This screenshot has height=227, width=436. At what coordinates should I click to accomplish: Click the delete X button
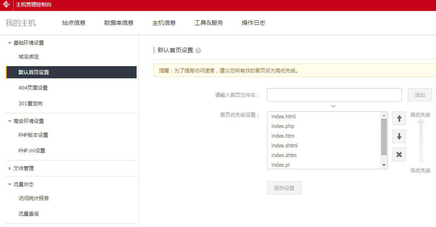[399, 155]
